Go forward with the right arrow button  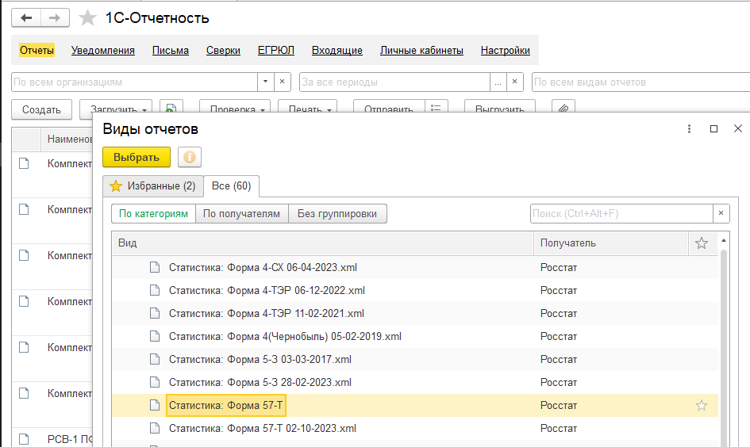click(55, 18)
